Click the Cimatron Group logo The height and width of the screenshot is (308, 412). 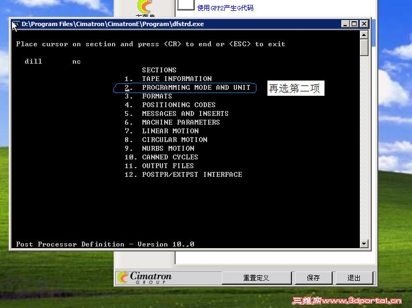point(145,278)
